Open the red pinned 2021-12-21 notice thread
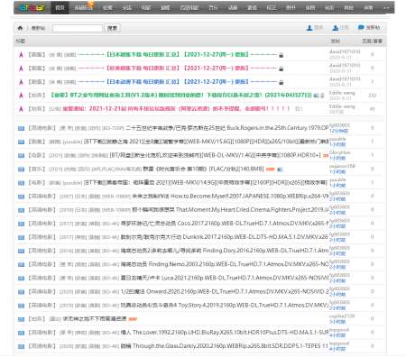The height and width of the screenshot is (357, 406). (176, 109)
